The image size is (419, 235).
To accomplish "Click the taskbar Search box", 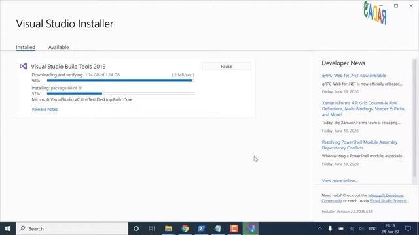I will click(x=72, y=228).
